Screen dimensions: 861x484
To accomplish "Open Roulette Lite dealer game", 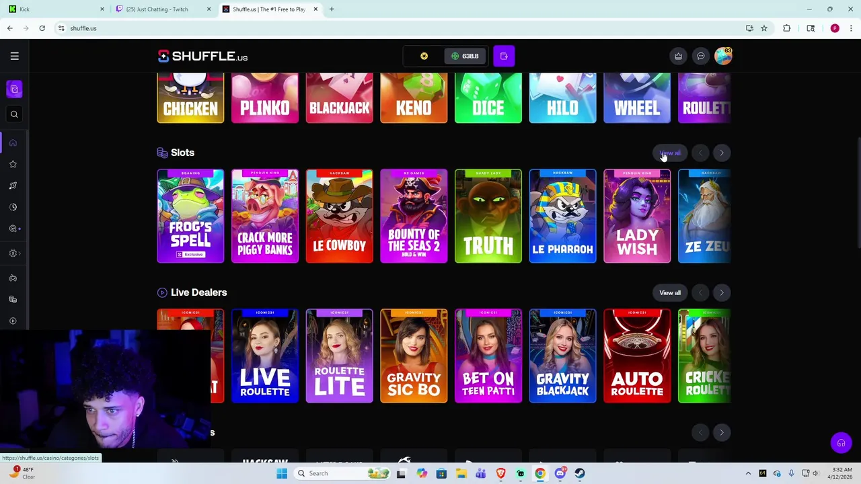I will 339,356.
